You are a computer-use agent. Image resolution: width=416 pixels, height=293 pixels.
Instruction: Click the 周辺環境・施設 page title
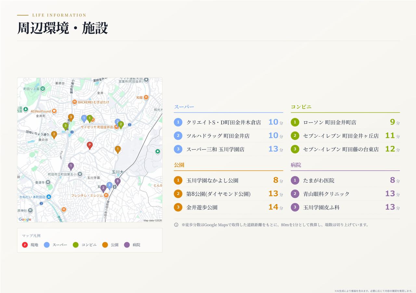point(62,28)
